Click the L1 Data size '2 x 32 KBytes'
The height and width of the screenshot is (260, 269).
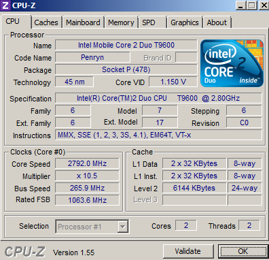coord(194,163)
